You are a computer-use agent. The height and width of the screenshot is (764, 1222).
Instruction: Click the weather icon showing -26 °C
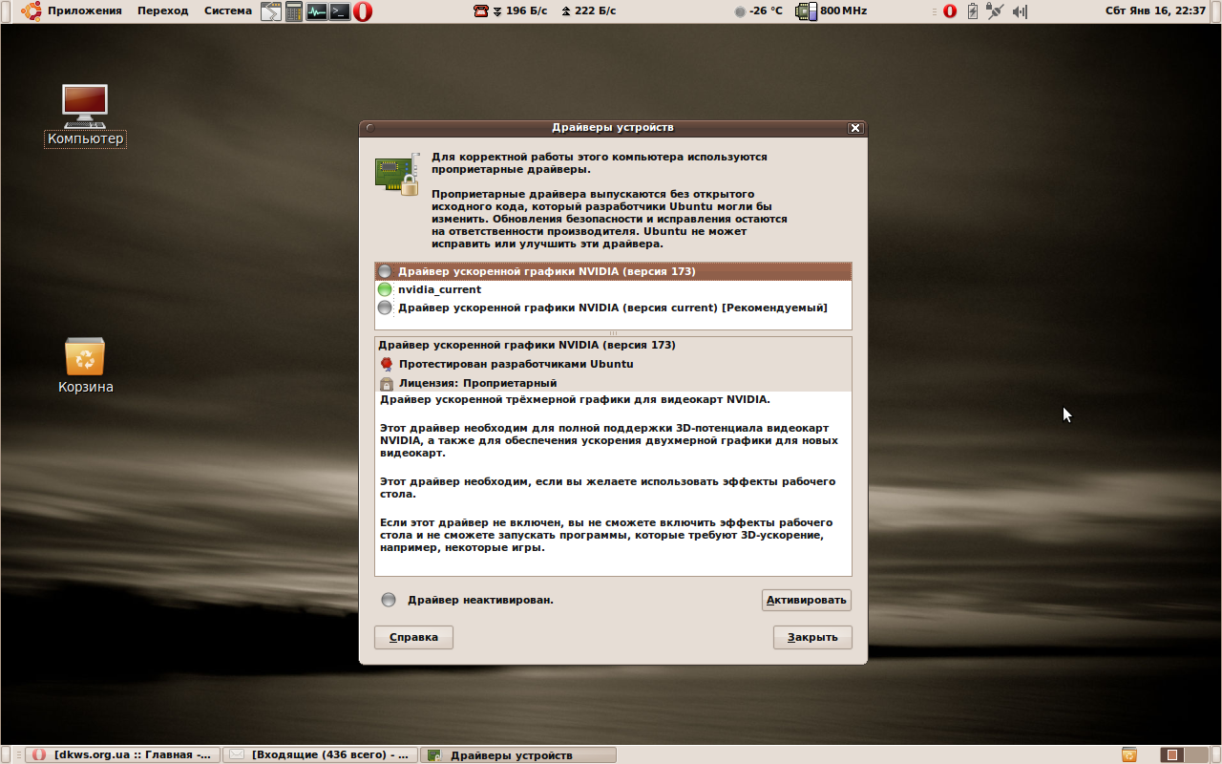[x=740, y=11]
